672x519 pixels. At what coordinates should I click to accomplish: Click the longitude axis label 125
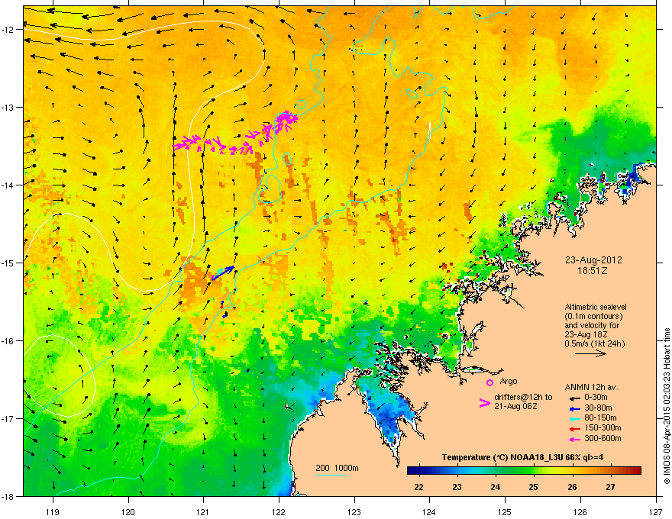(x=505, y=512)
